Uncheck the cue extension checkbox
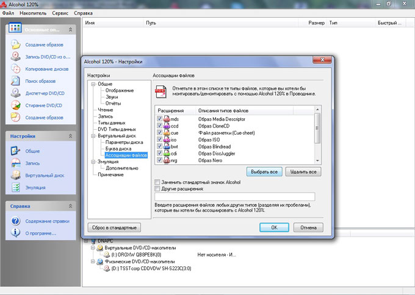This screenshot has width=415, height=295. point(160,132)
